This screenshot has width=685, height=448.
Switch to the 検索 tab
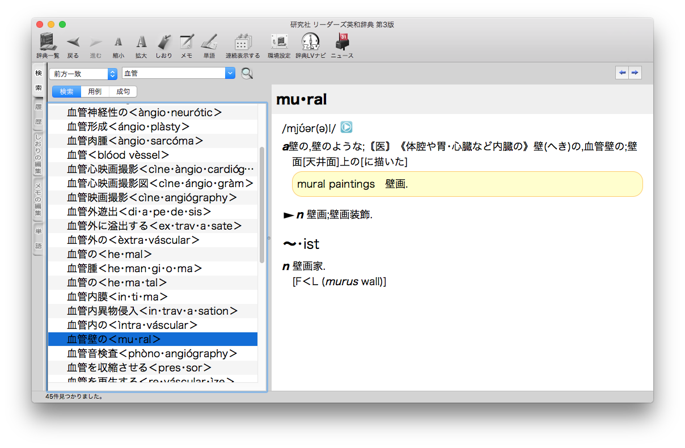(x=66, y=92)
